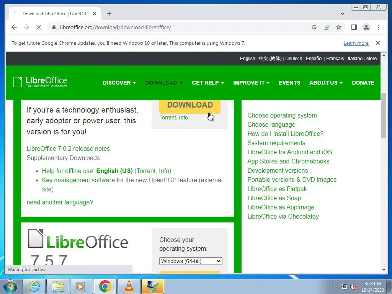Click the scrollbar down arrow
Screen dimensions: 392x294
coord(384,270)
